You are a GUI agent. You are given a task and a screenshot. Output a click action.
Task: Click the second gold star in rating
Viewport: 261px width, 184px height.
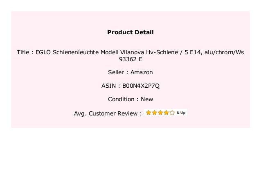[x=154, y=113]
